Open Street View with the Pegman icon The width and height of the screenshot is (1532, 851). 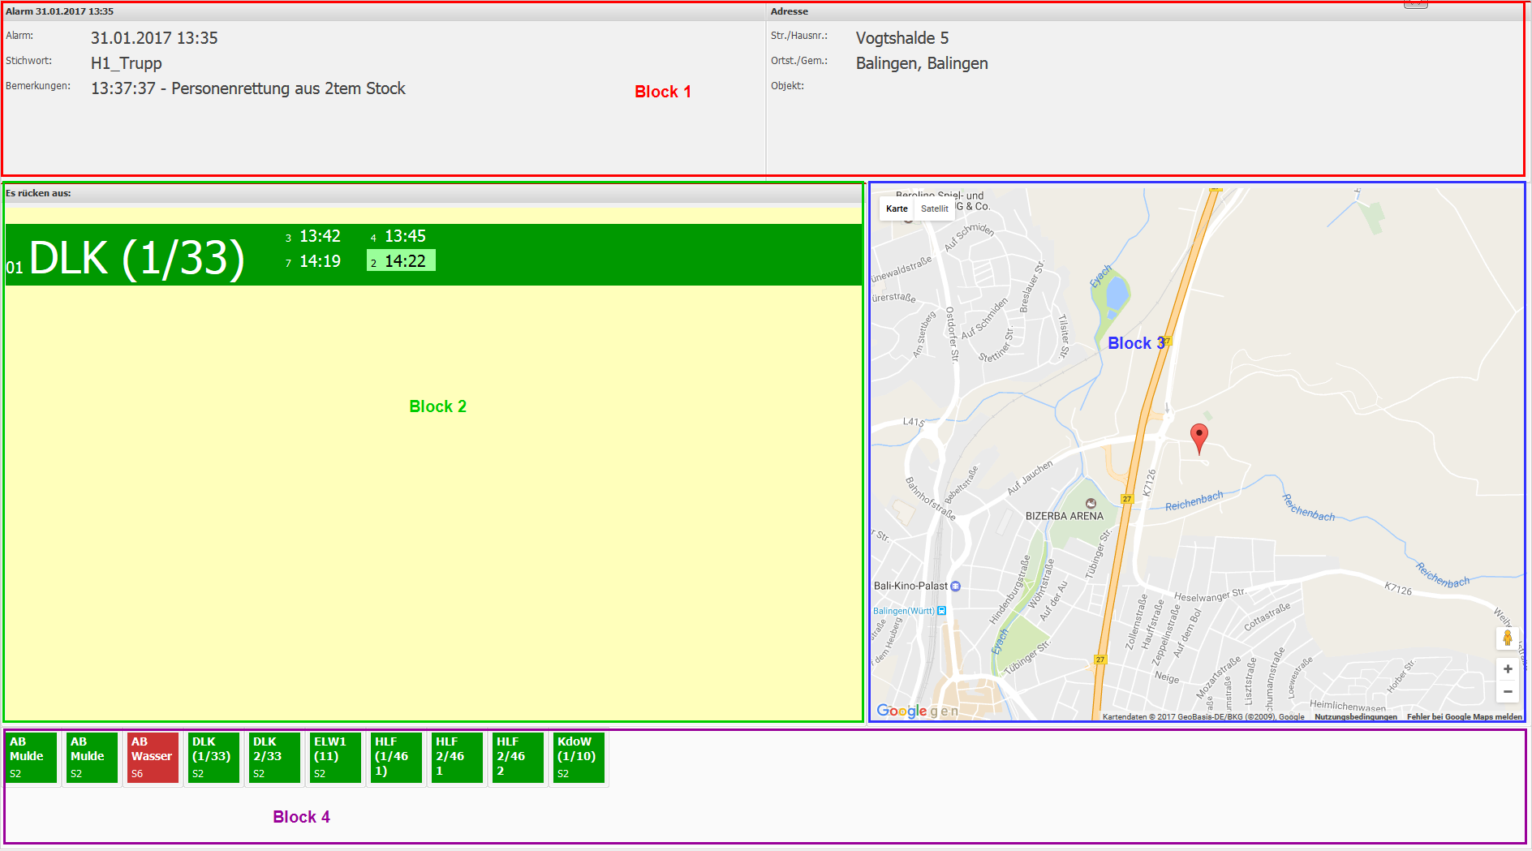coord(1507,638)
